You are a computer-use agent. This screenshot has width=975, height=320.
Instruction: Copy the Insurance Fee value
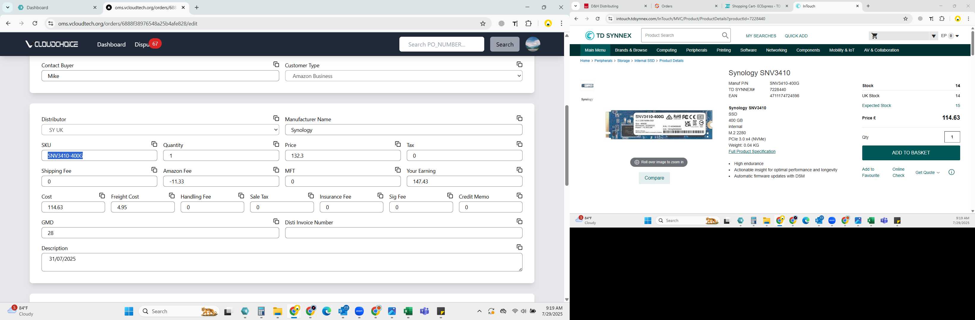(x=380, y=196)
